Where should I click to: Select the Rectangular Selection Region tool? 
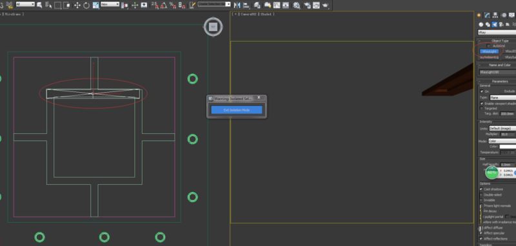click(57, 5)
